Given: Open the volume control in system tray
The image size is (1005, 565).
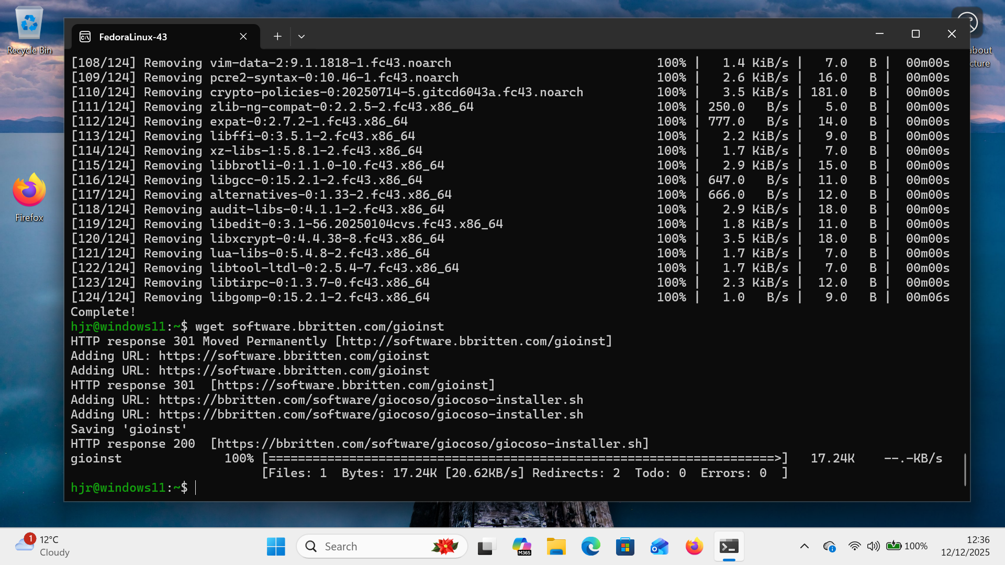Looking at the screenshot, I should coord(873,546).
